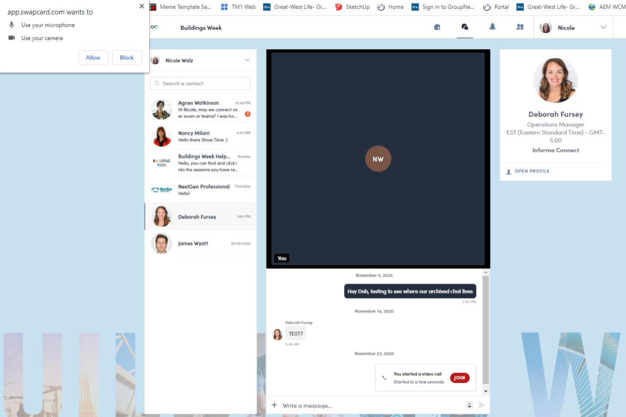Screen dimensions: 626x417
Task: Click the home icon in Swapcard header
Action: [x=437, y=27]
